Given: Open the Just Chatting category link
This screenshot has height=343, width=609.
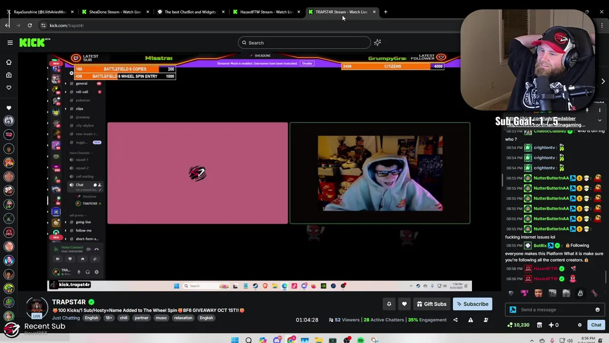Looking at the screenshot, I should click(x=66, y=318).
